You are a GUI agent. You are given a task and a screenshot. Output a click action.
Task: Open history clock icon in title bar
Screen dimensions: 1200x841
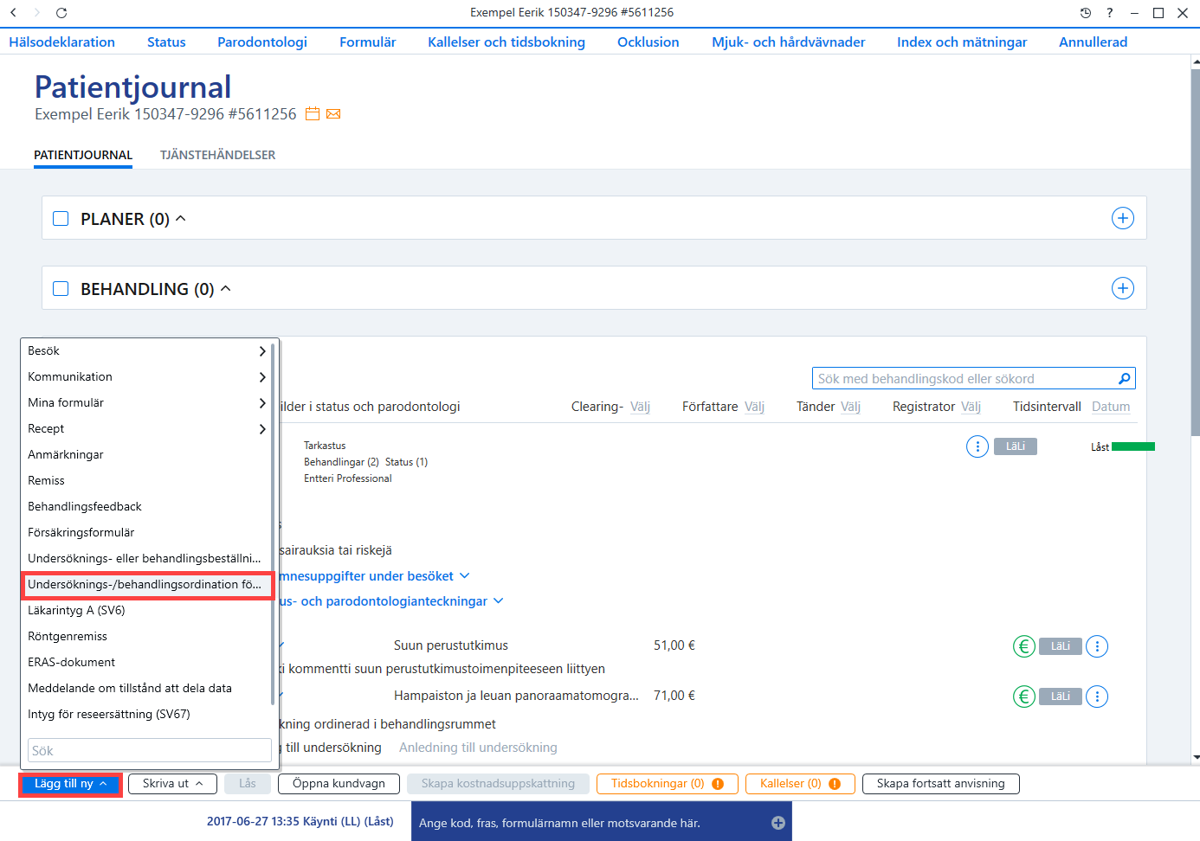pyautogui.click(x=1086, y=13)
